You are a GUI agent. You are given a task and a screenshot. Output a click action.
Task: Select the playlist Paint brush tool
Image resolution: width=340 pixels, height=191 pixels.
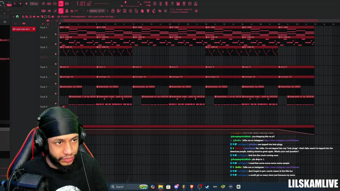click(27, 16)
